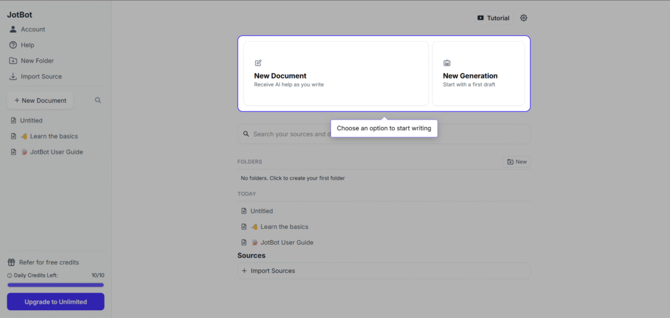Open Learn the basics in the sidebar
The image size is (670, 318).
(53, 136)
